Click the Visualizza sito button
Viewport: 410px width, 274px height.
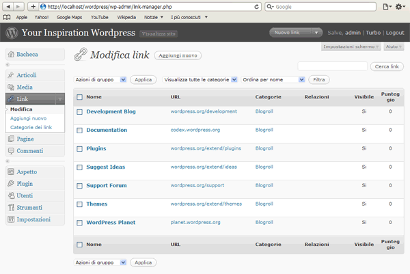[159, 33]
